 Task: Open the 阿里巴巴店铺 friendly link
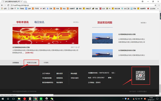tap(32, 62)
